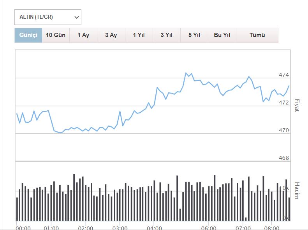This screenshot has height=230, width=308.
Task: Click the 06:00 time axis label
Action: click(209, 228)
